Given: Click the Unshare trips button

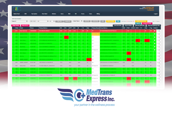Looking at the screenshot, I should 95,21.
